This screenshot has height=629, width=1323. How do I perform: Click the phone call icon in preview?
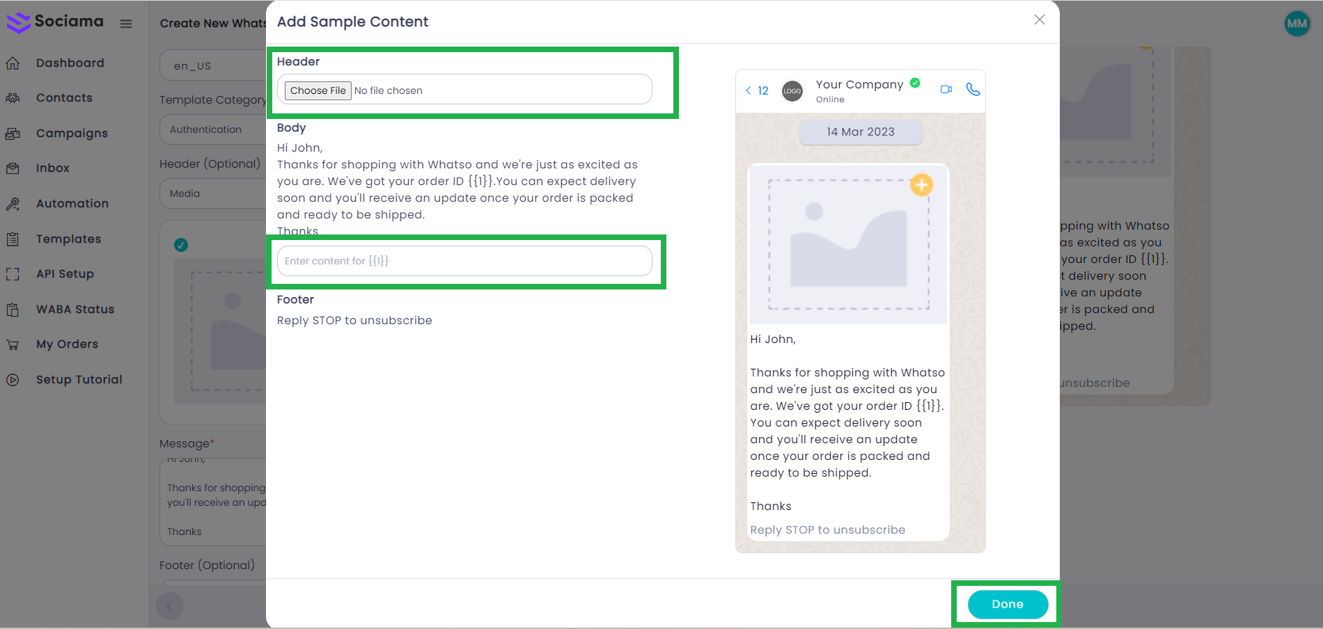[x=973, y=90]
